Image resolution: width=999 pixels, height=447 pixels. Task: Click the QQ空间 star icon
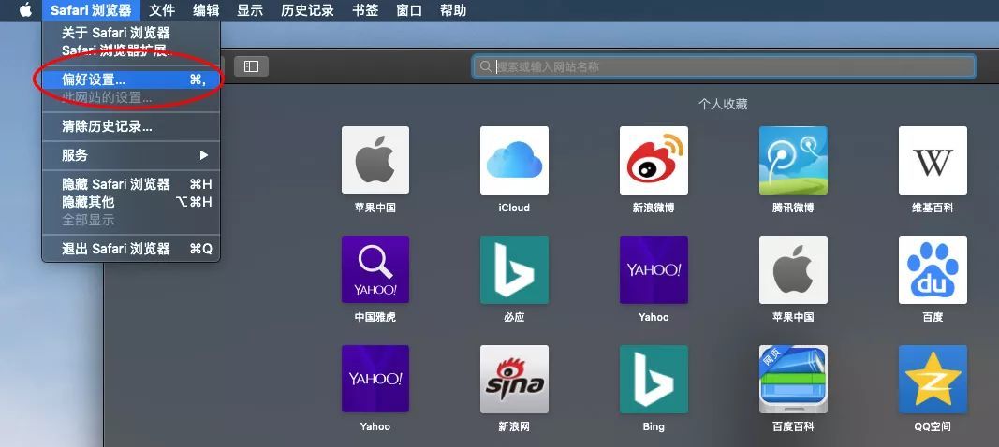point(933,379)
